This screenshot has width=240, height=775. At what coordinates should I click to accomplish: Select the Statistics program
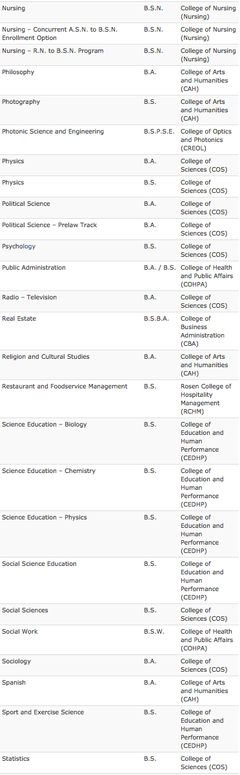15,759
